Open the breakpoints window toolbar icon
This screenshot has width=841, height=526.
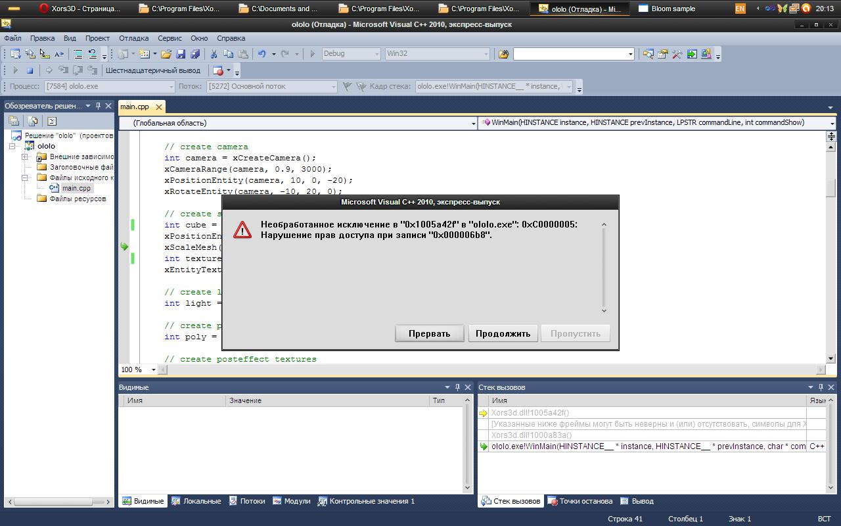(218, 70)
